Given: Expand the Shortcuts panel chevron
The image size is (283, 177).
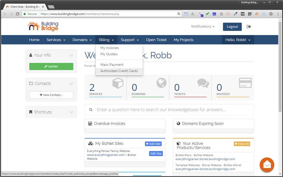Looking at the screenshot, I should click(71, 112).
